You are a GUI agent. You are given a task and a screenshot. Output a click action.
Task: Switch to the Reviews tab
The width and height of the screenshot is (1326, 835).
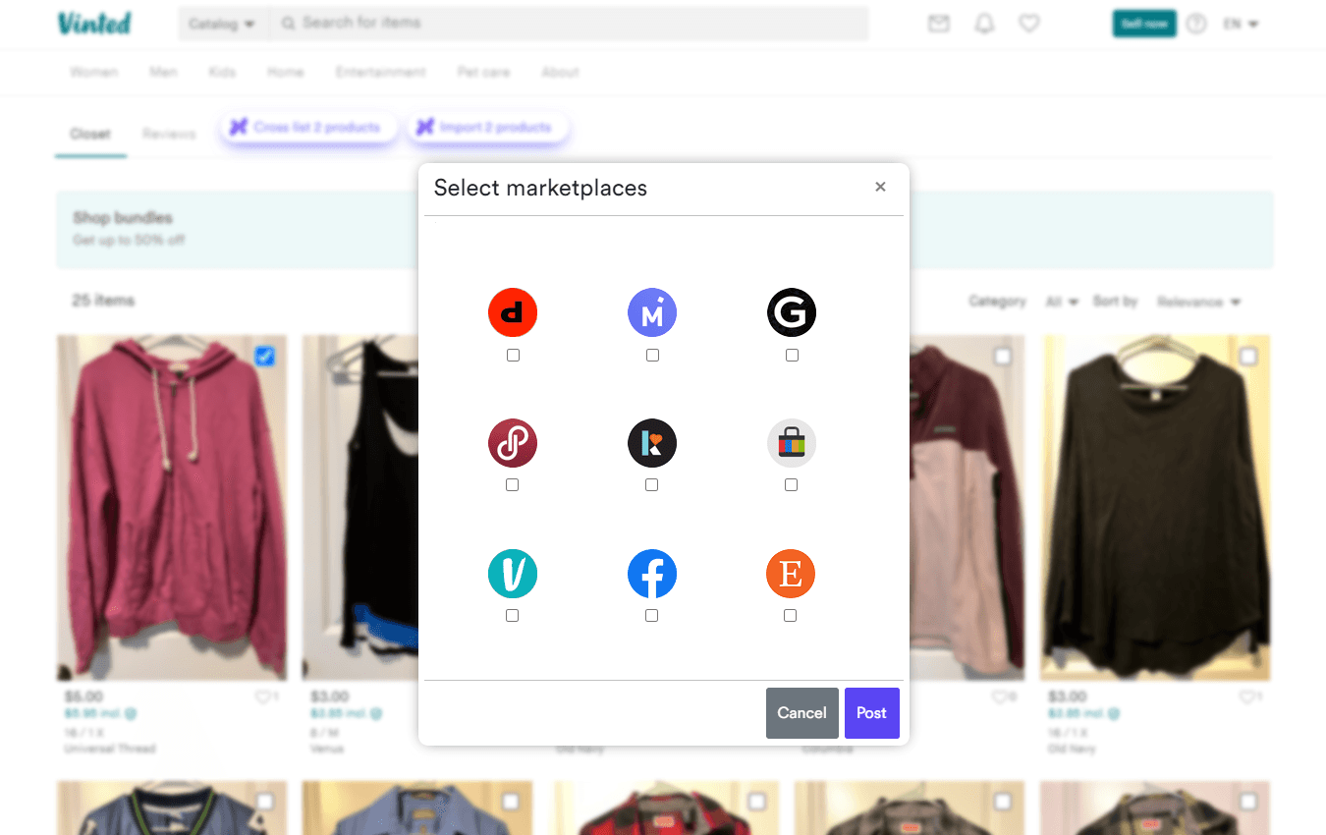(169, 135)
